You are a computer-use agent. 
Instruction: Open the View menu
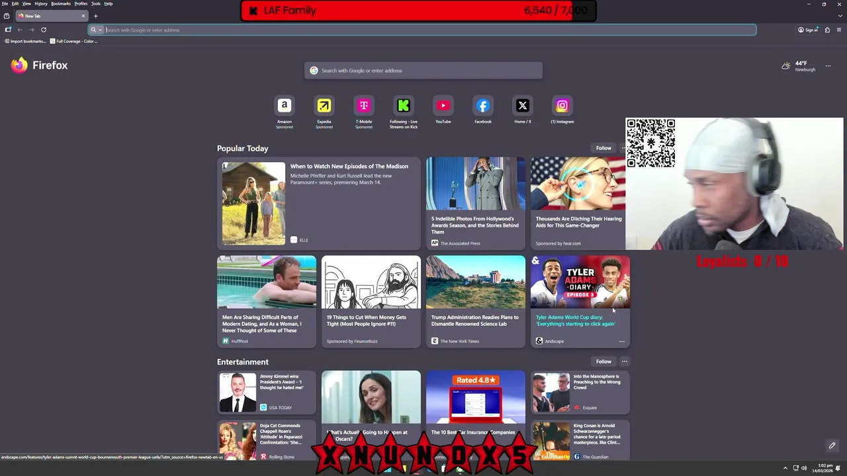pos(26,3)
